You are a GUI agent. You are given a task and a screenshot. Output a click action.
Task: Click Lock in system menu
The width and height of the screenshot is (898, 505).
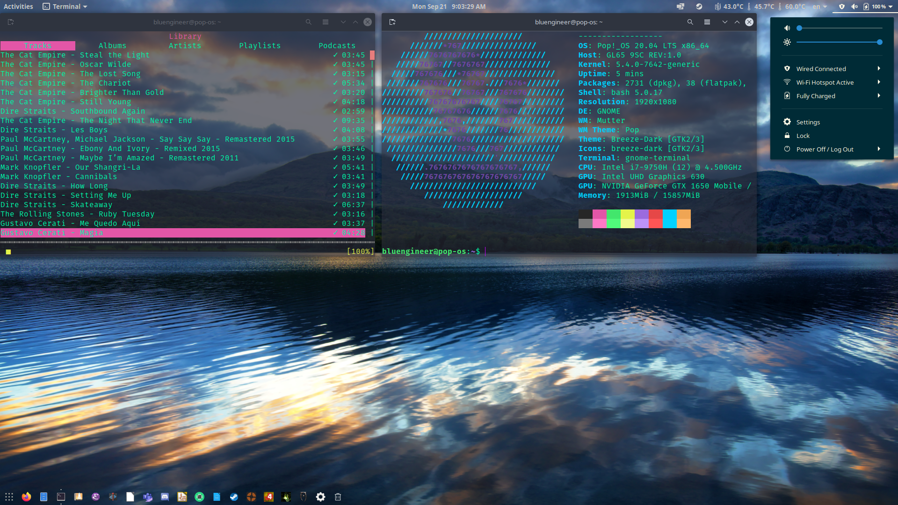803,136
